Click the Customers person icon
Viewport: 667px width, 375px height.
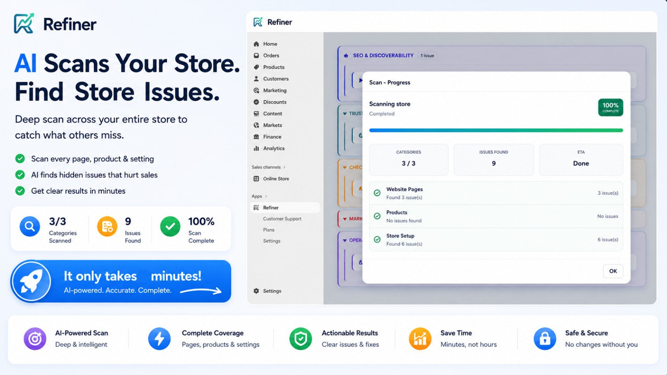pos(256,79)
